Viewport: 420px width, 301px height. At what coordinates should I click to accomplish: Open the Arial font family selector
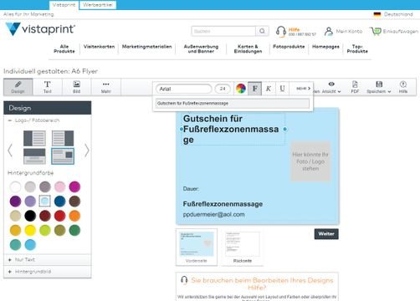(184, 89)
